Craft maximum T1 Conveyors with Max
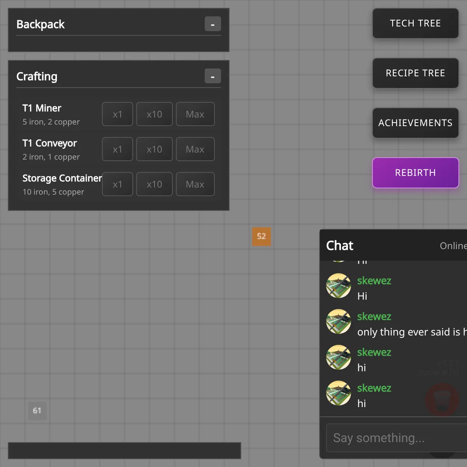467x467 pixels. [x=195, y=149]
